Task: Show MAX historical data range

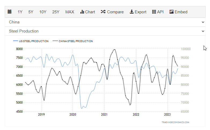Action: [x=70, y=12]
